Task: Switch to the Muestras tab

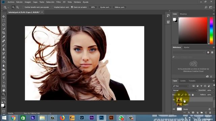Action: 183,14
